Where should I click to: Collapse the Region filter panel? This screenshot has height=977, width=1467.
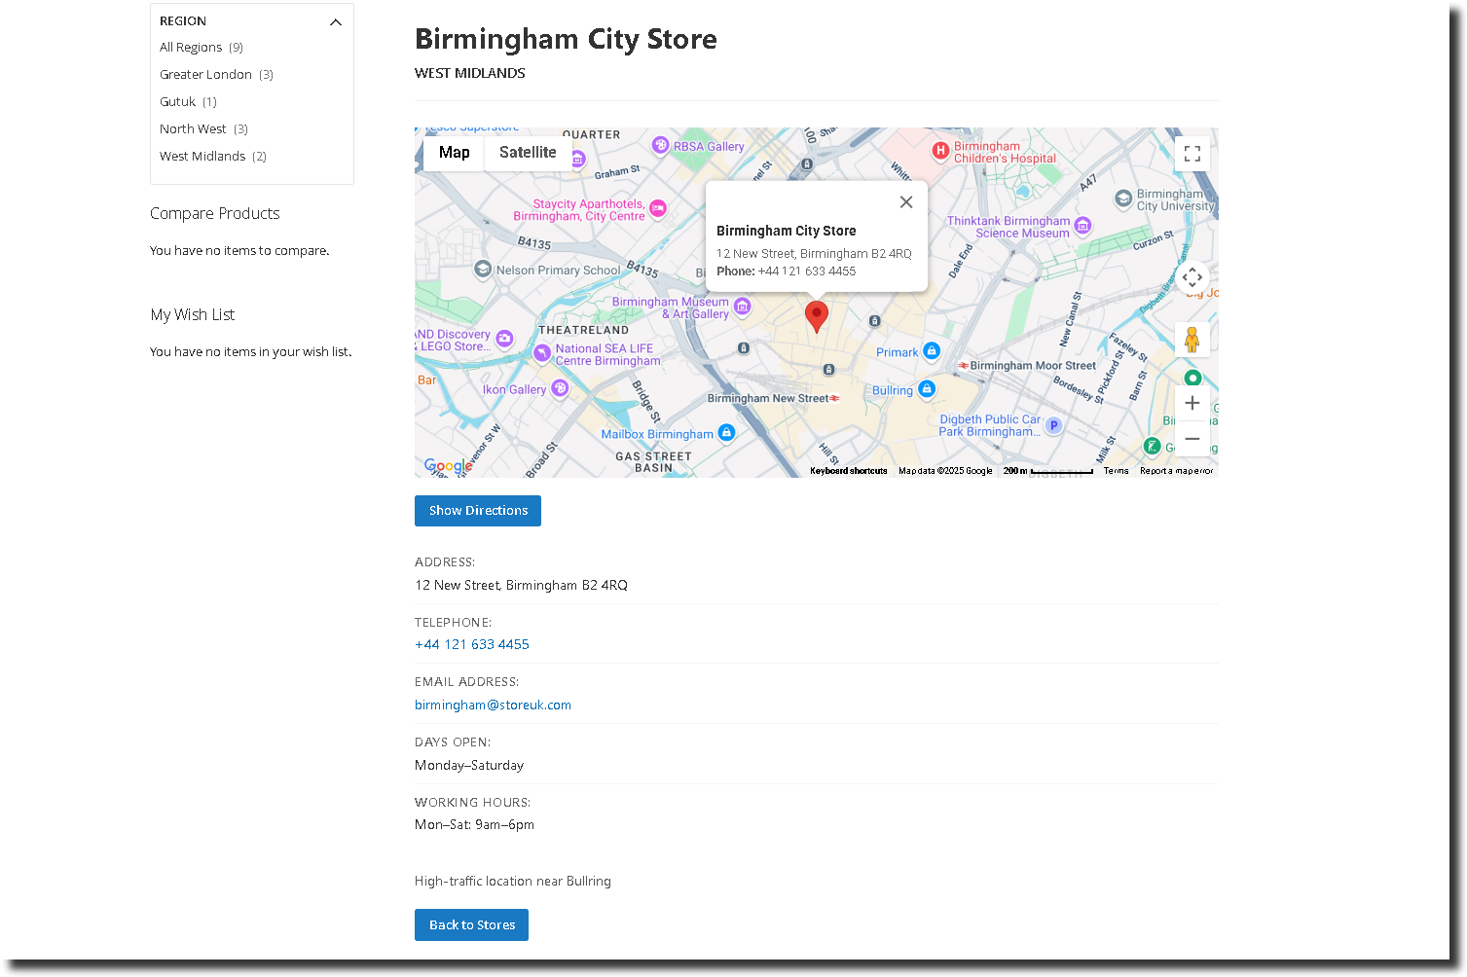pyautogui.click(x=336, y=21)
